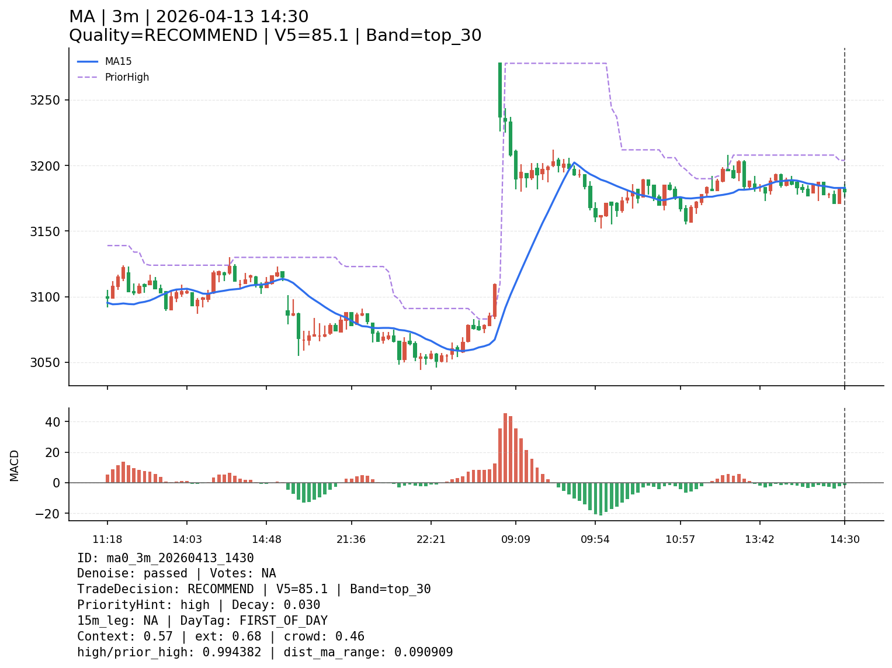Viewport: 892px width, 668px height.
Task: Click the 3050 price axis label
Action: pos(46,362)
